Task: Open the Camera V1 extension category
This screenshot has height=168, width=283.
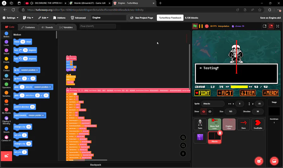Action: pos(6,138)
